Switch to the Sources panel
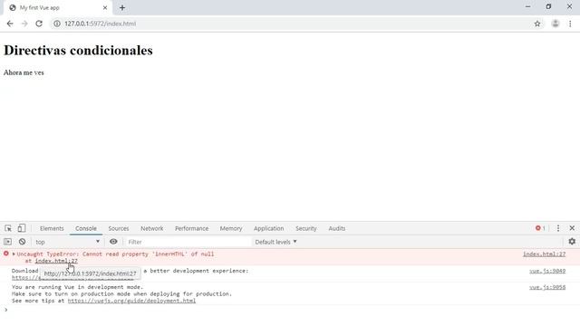The height and width of the screenshot is (326, 580). [119, 228]
